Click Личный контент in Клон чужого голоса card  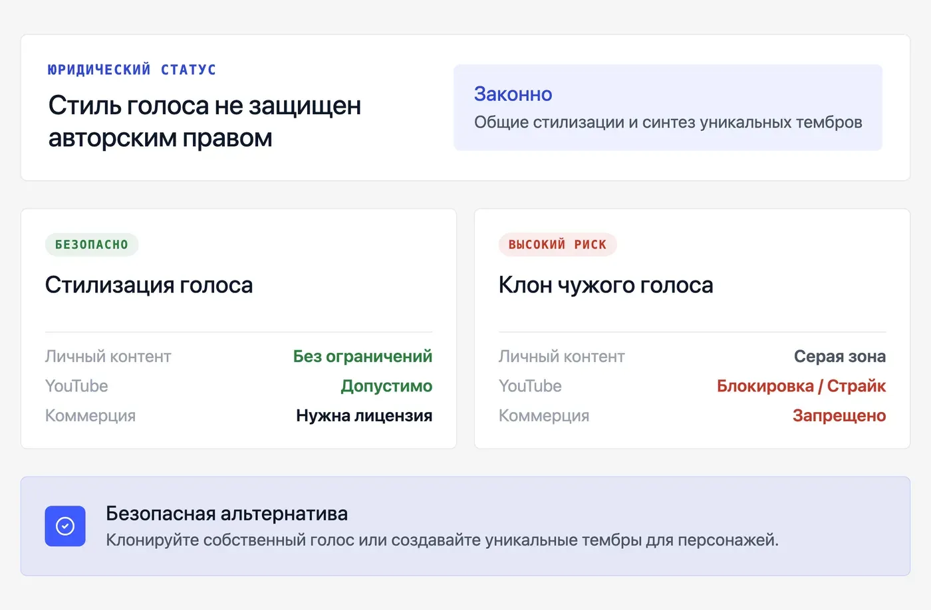[x=562, y=356]
